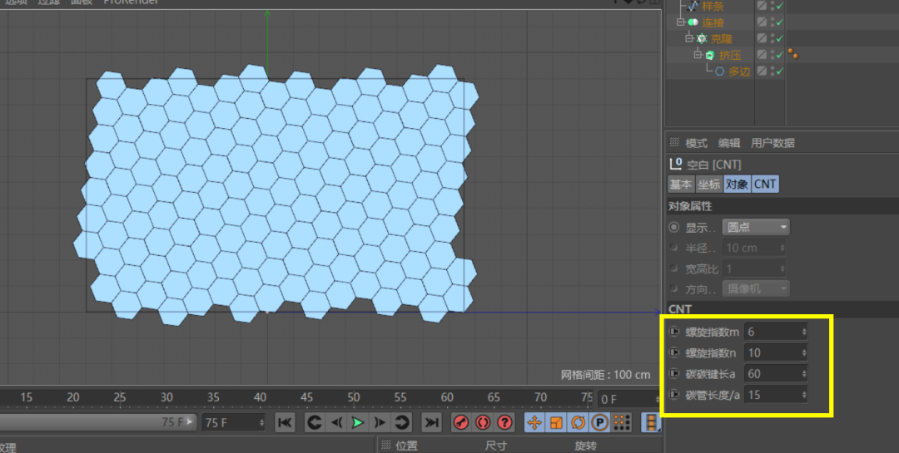Go to start of animation

[285, 422]
